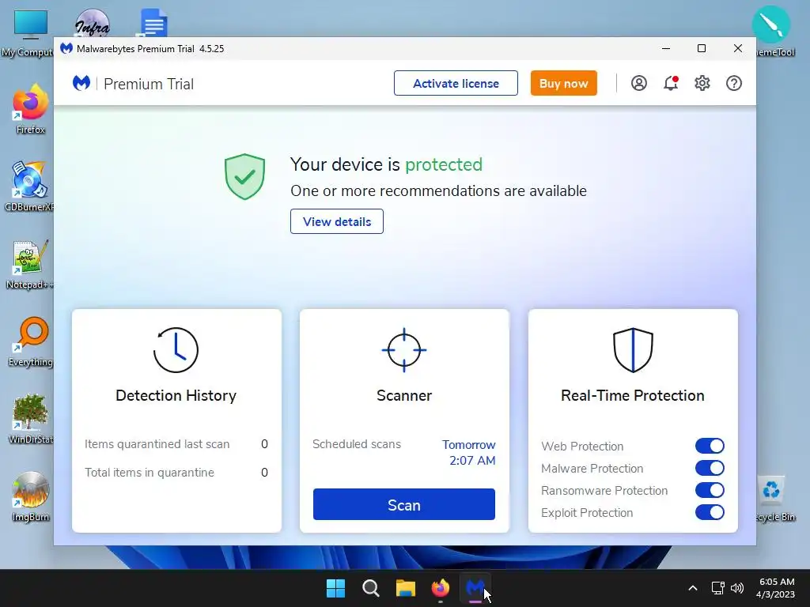Open File Explorer from taskbar
Viewport: 810px width, 607px height.
[406, 588]
